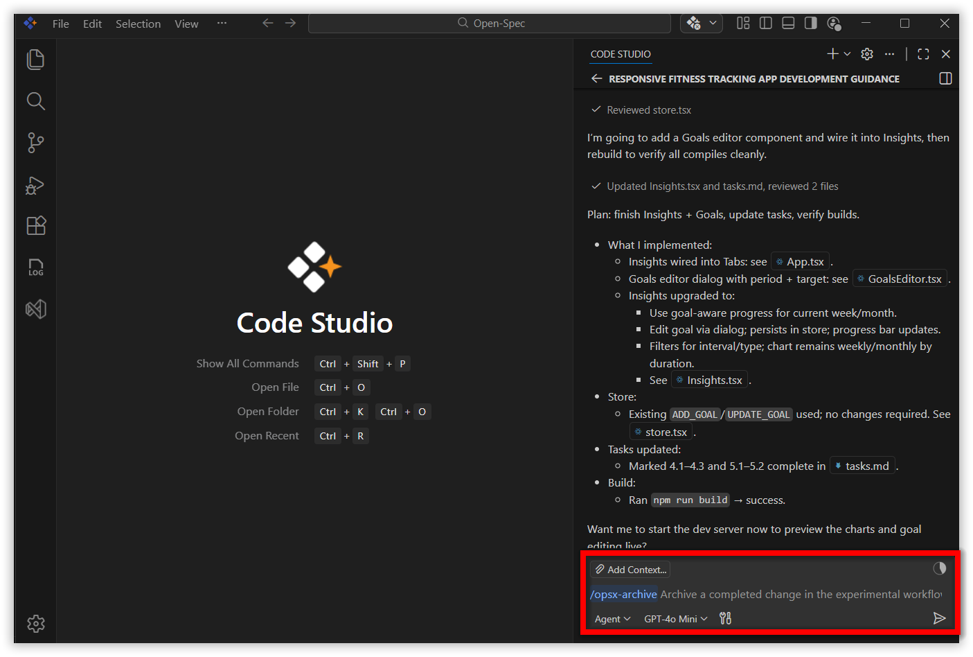Show the overflow menu after View
This screenshot has width=973, height=657.
pos(222,24)
